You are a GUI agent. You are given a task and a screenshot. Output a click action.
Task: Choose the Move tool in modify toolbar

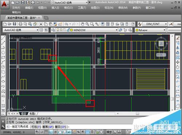pos(178,62)
